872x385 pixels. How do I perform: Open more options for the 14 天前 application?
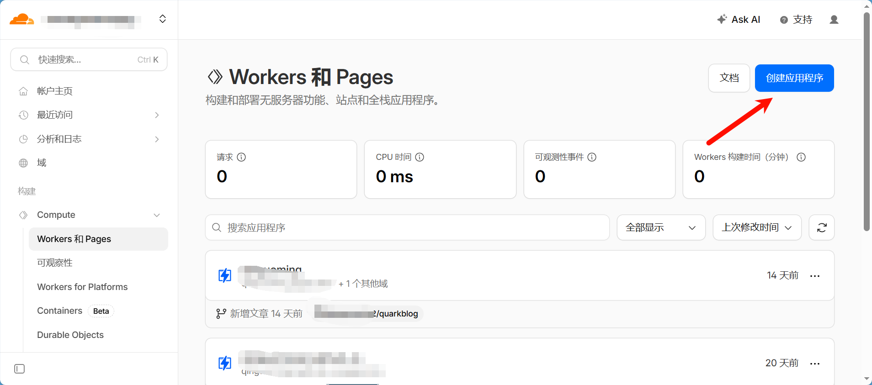coord(814,276)
